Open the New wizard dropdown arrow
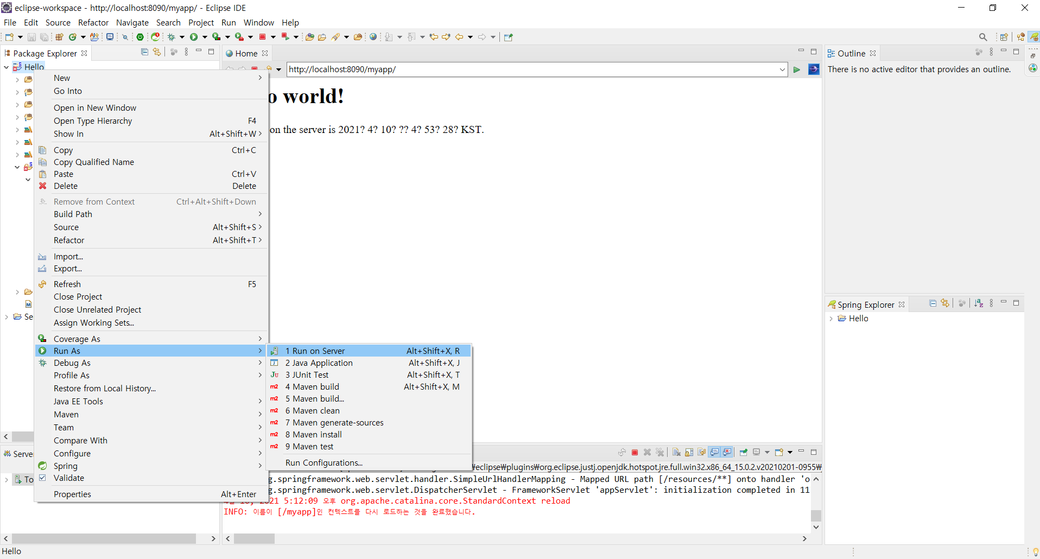This screenshot has width=1040, height=559. (20, 37)
